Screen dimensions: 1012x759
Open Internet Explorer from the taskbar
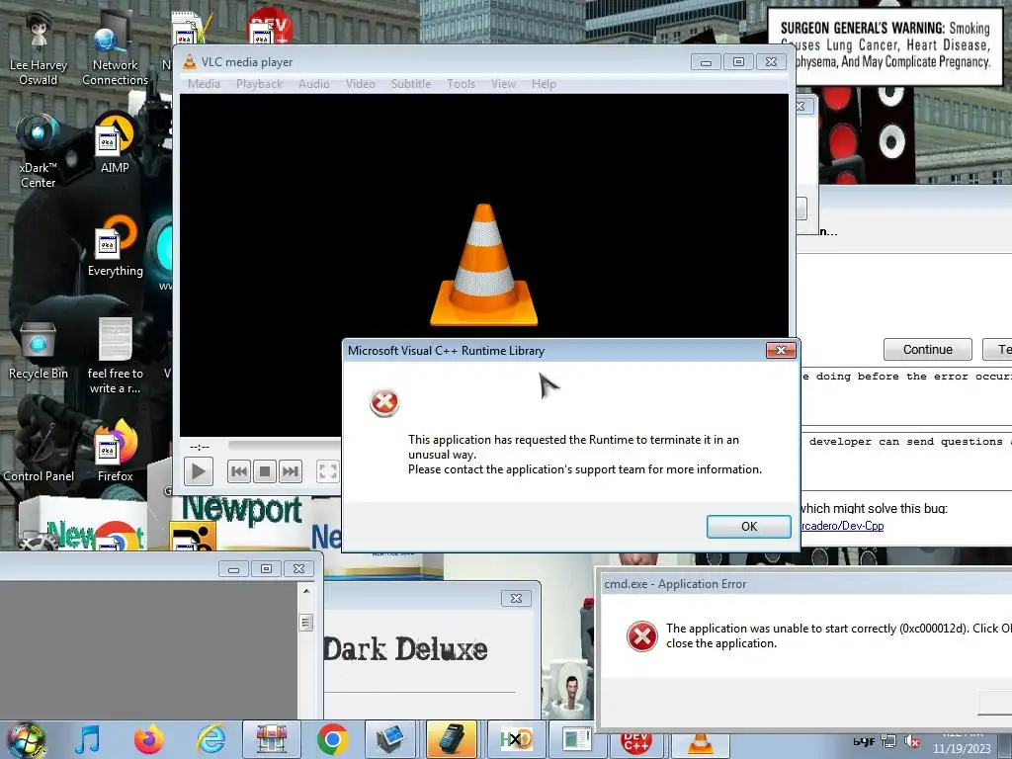click(211, 739)
